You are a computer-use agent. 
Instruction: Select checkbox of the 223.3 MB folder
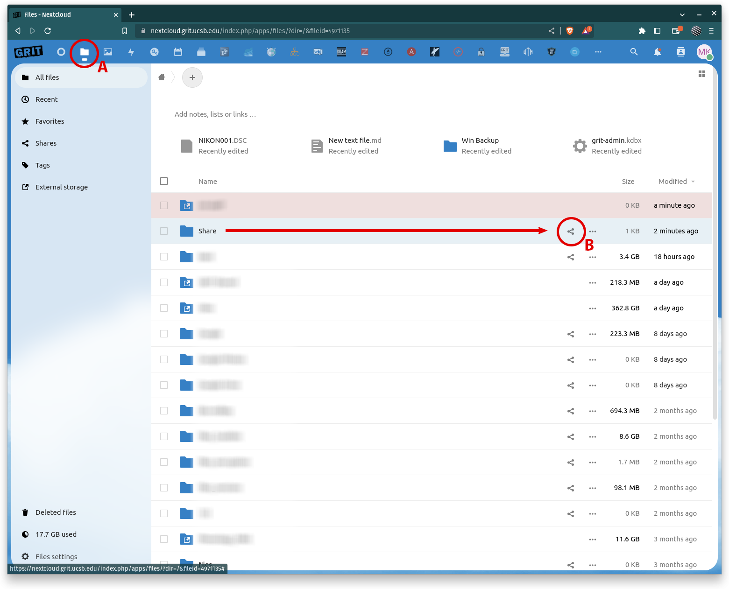pyautogui.click(x=164, y=334)
